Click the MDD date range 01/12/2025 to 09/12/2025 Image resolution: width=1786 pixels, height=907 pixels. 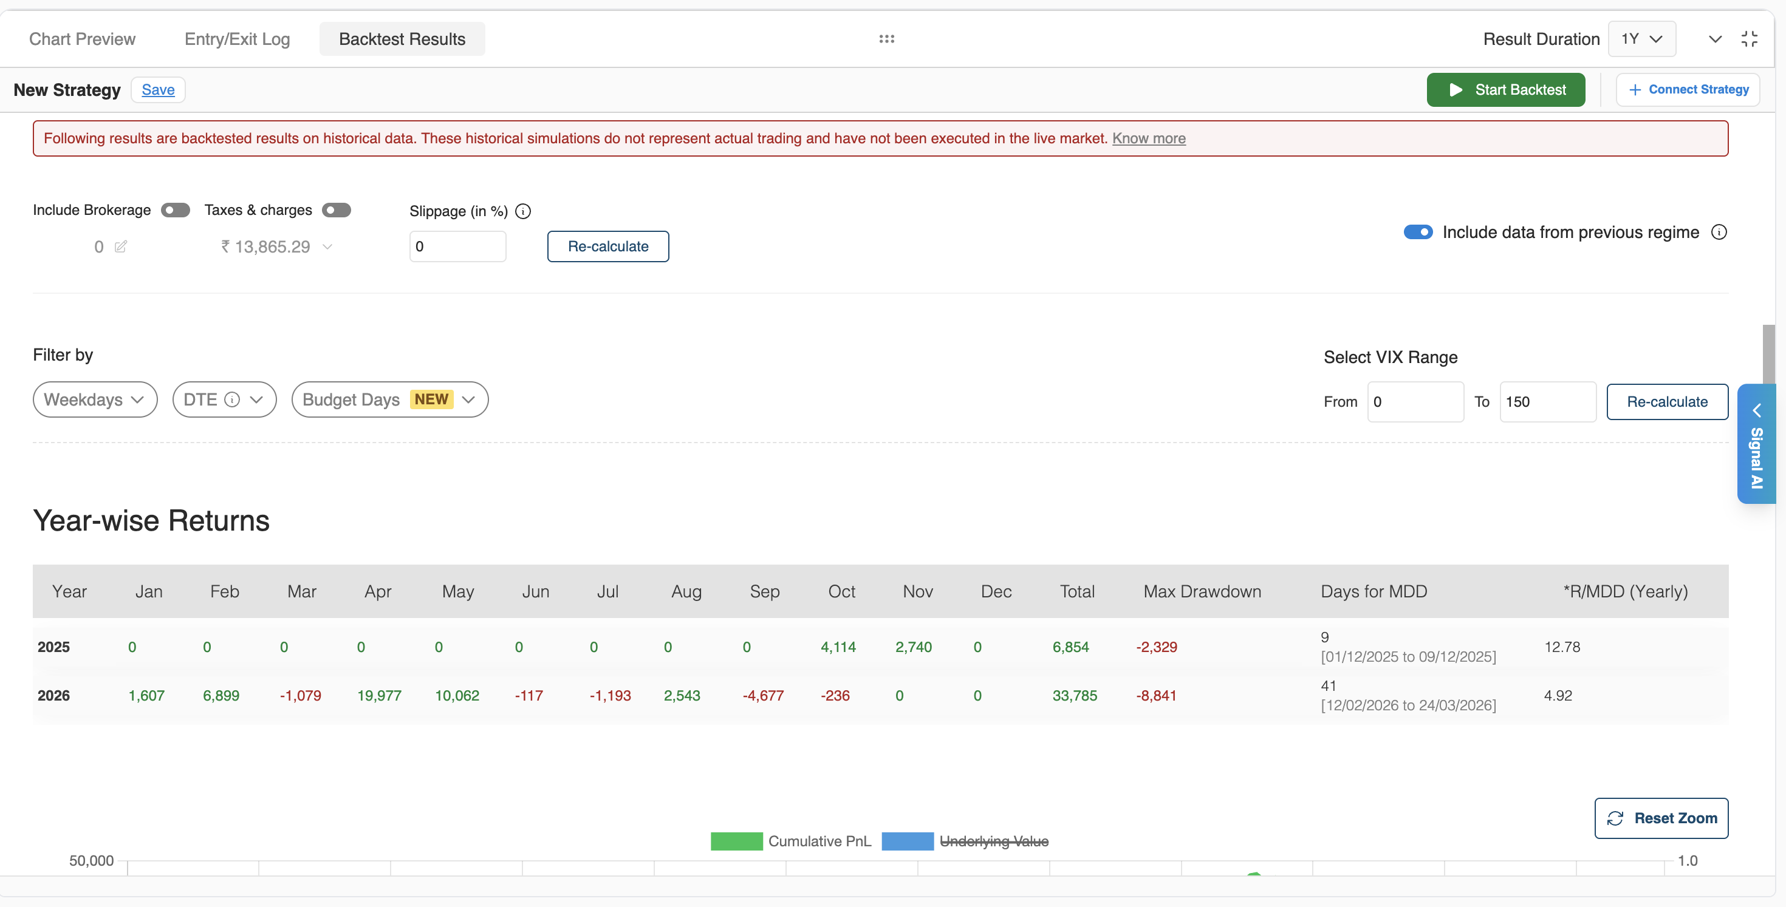(x=1408, y=656)
